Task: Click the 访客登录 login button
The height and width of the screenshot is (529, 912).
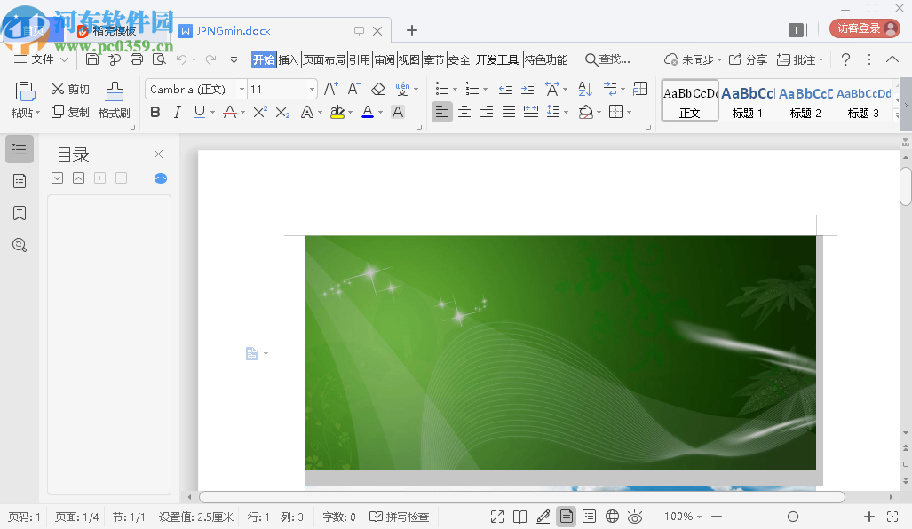Action: tap(863, 28)
